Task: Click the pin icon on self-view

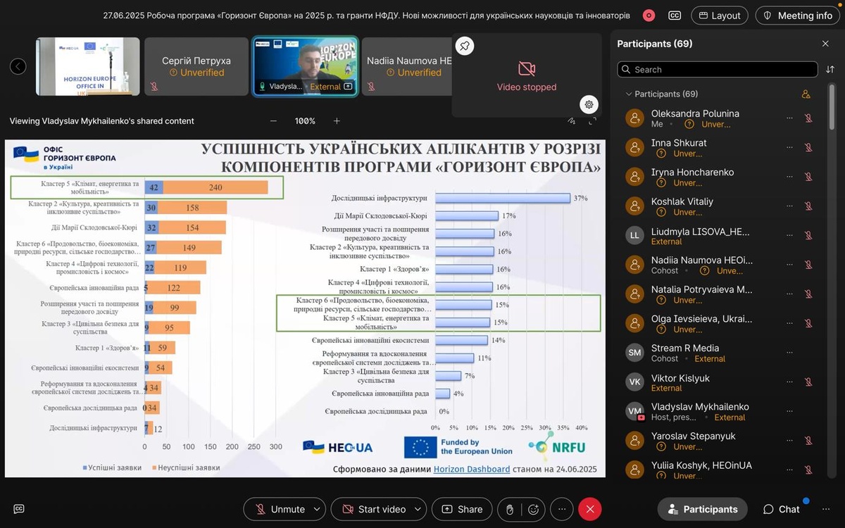Action: click(465, 46)
